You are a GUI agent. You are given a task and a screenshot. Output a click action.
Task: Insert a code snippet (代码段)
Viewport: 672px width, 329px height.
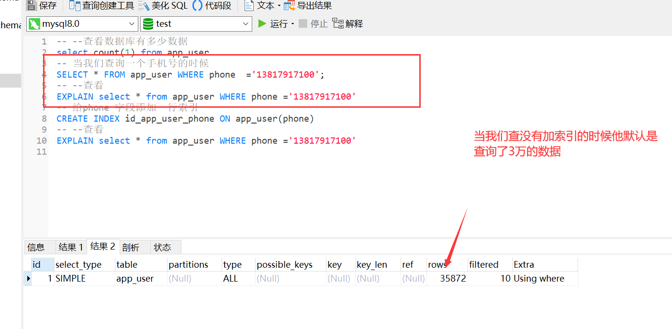pos(212,6)
